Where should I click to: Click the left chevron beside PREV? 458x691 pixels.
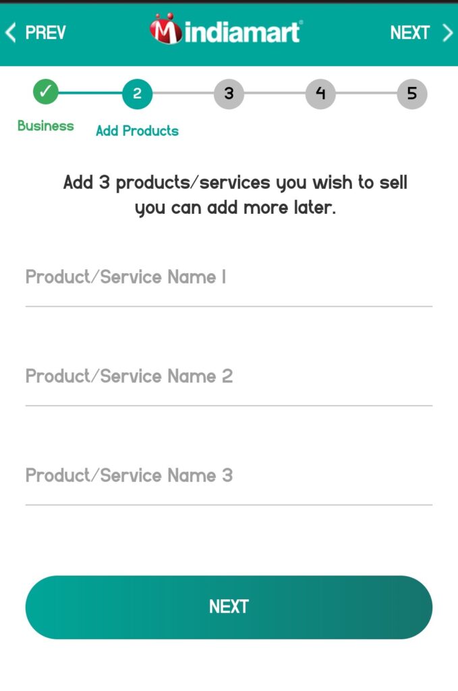click(x=9, y=32)
